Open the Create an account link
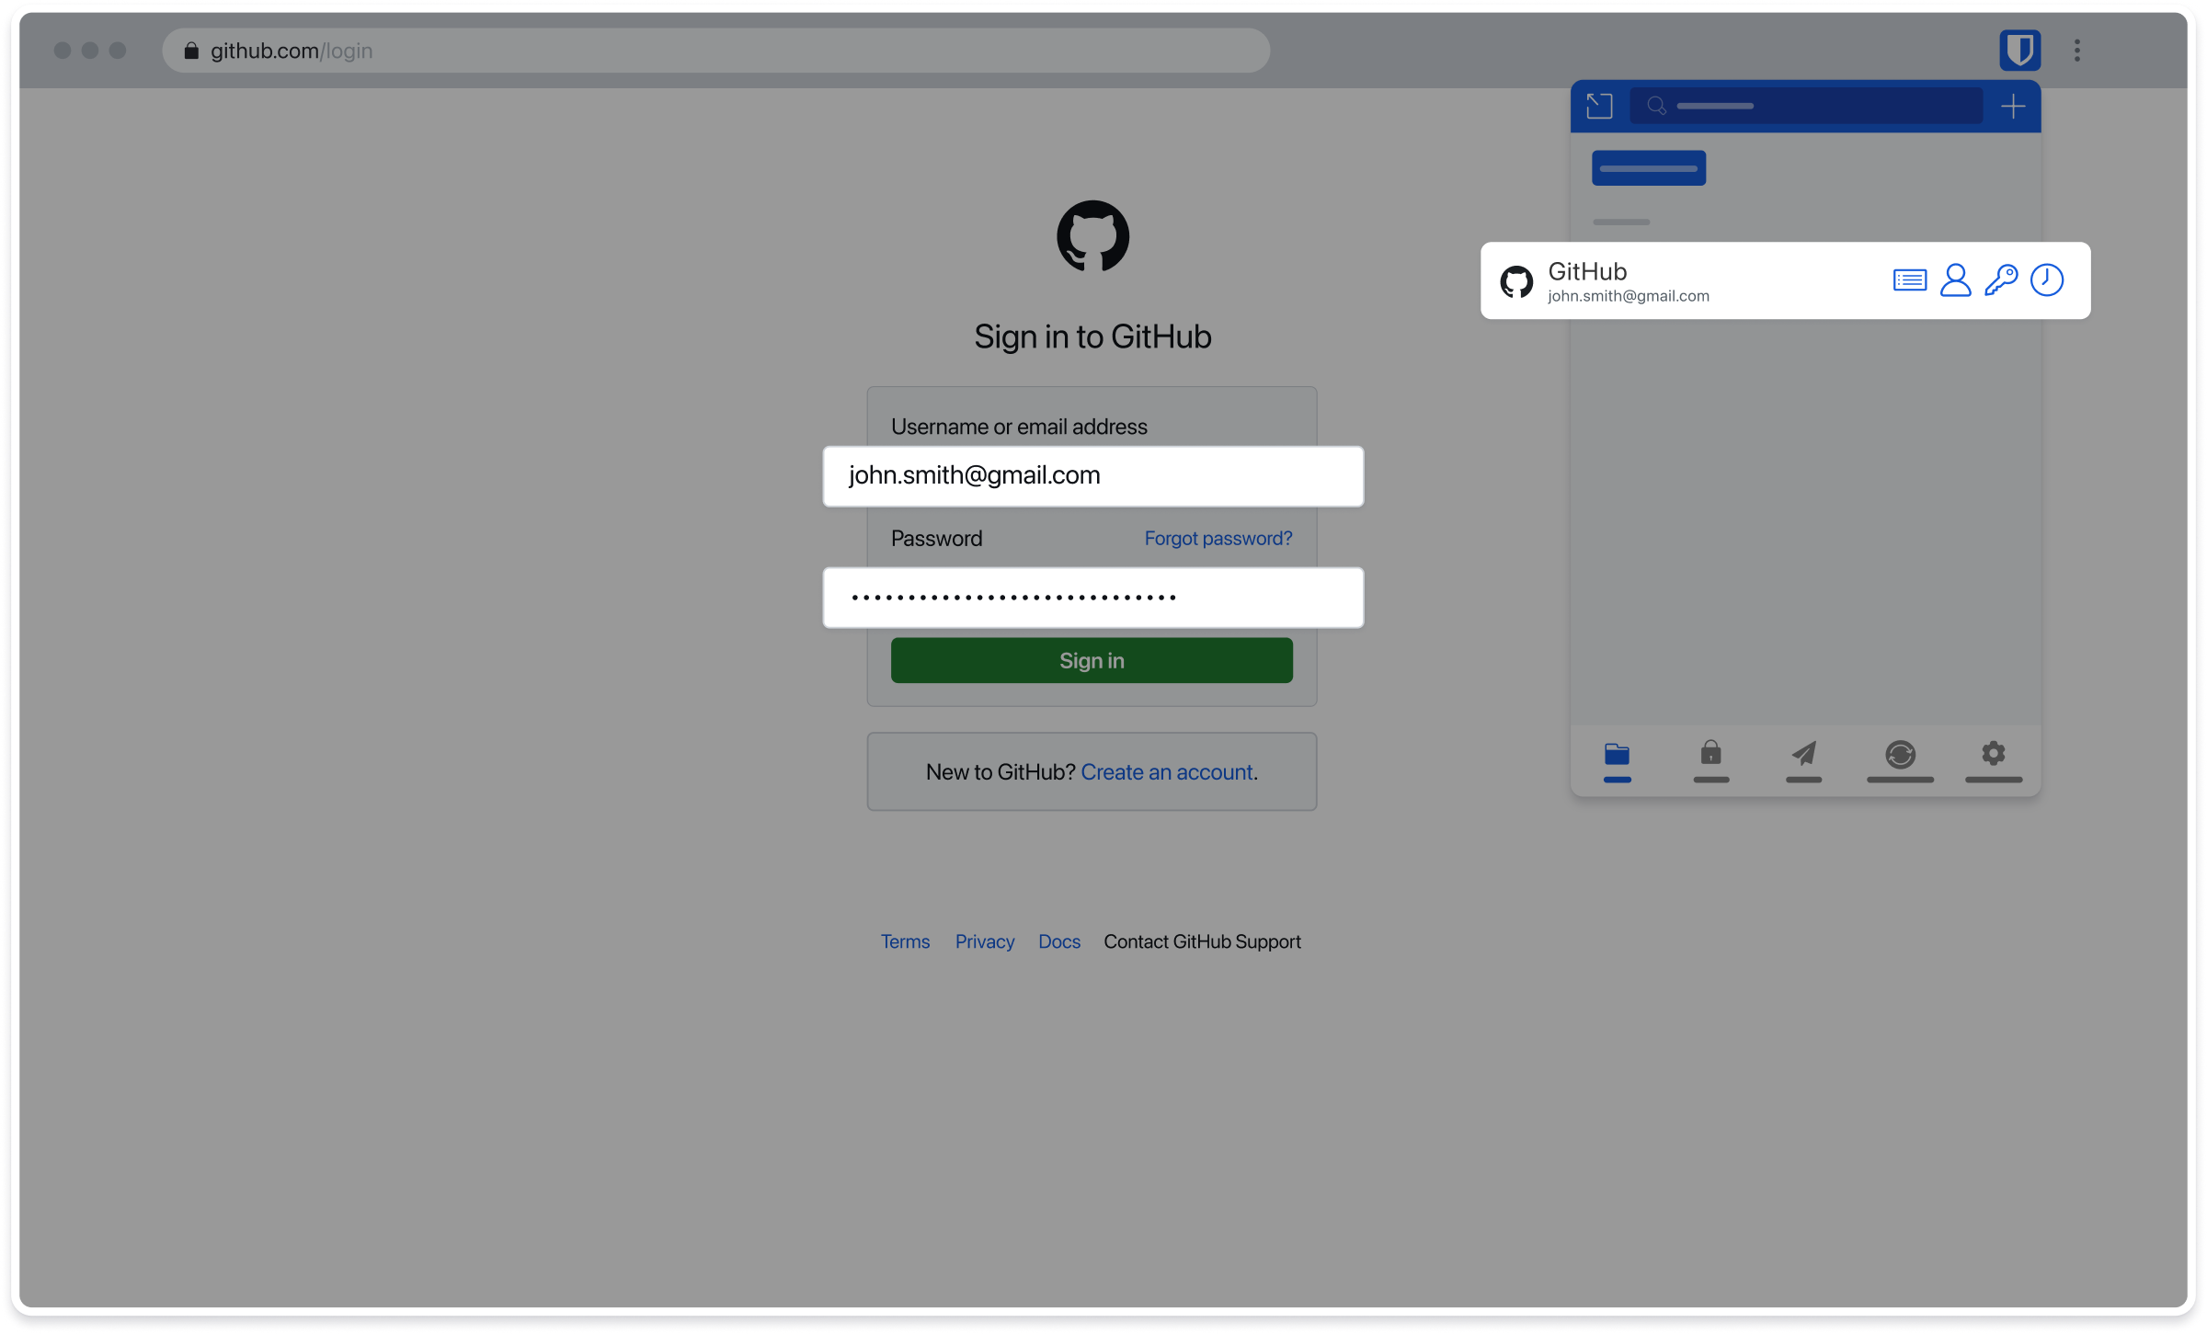The width and height of the screenshot is (2207, 1334). (x=1167, y=772)
